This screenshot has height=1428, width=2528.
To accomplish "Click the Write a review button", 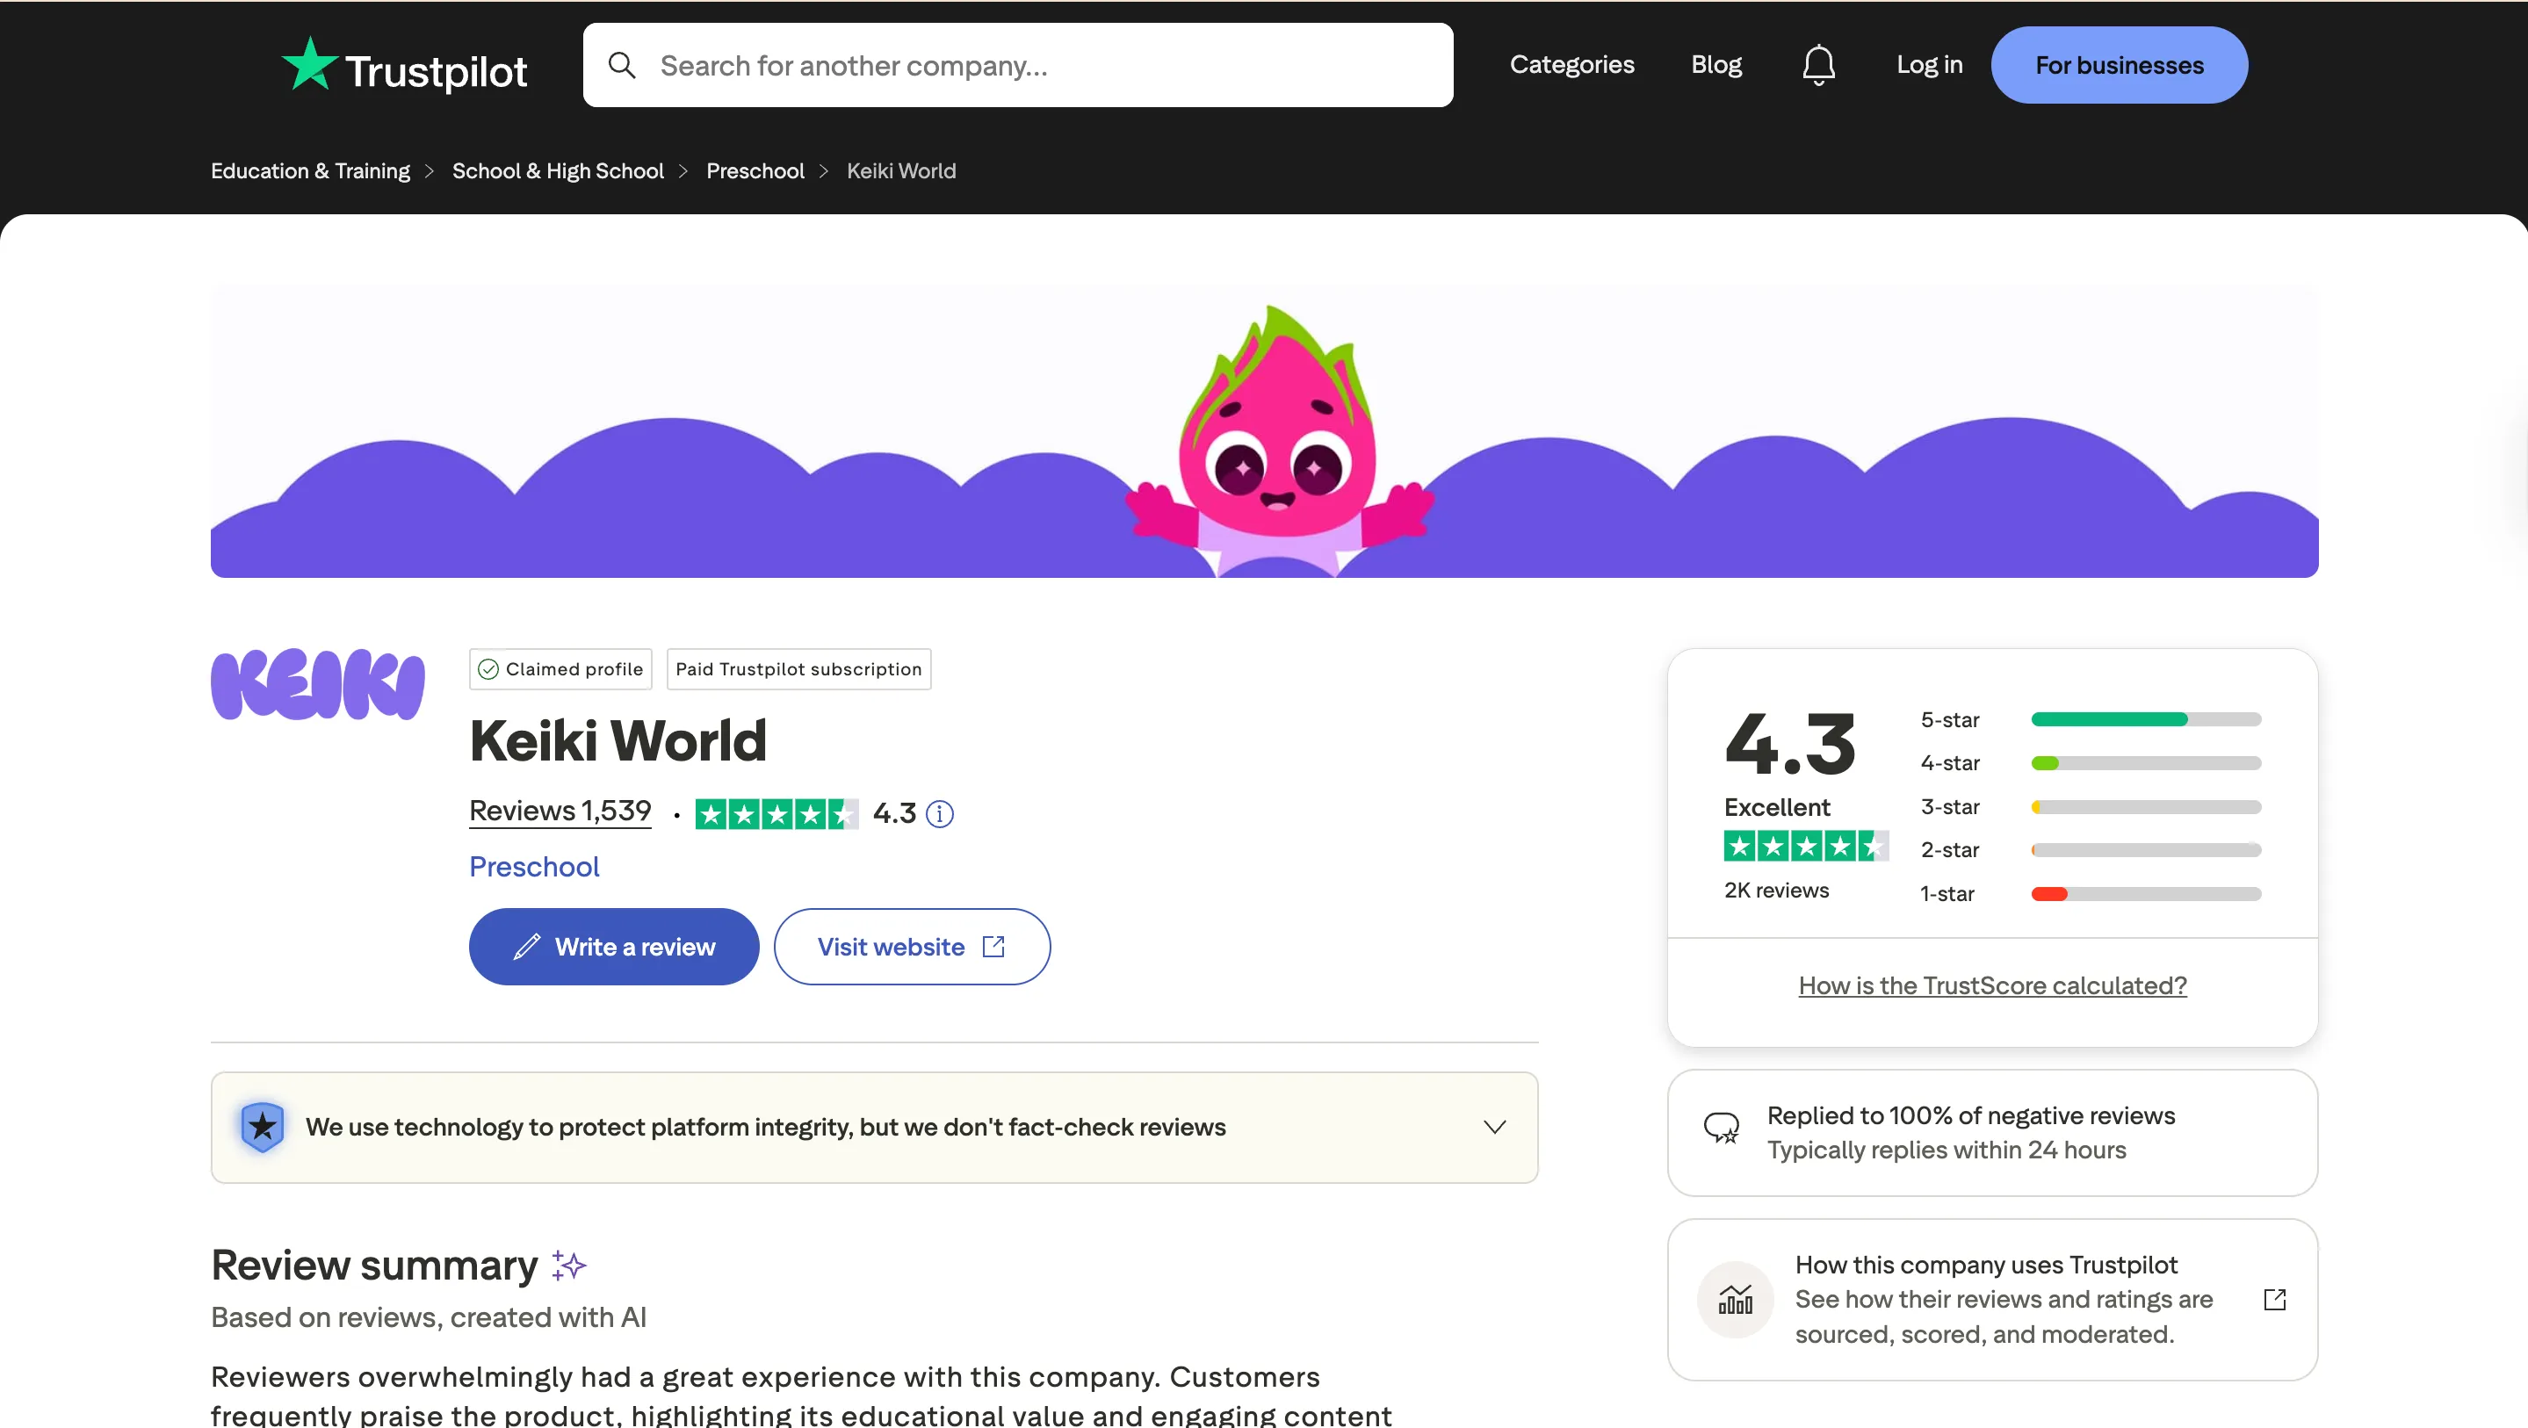I will [x=613, y=946].
